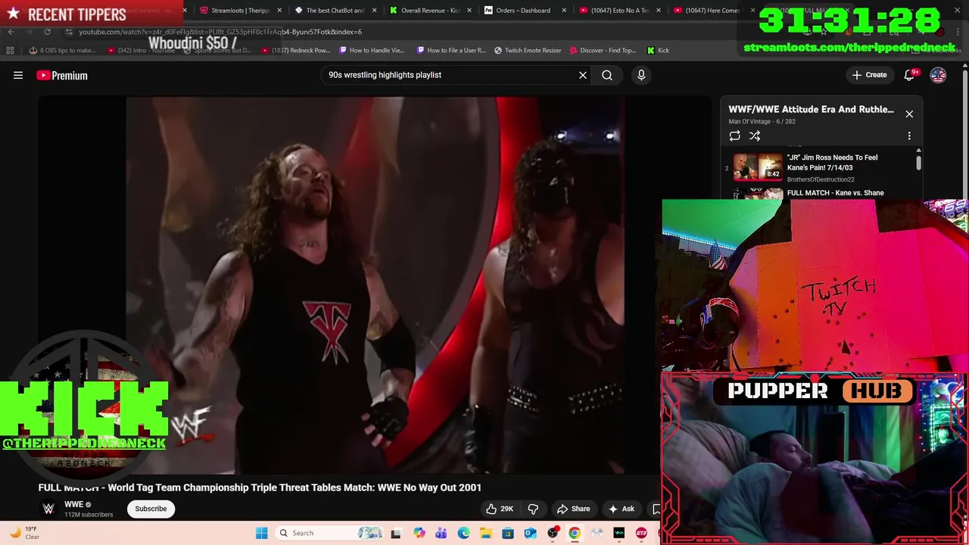Open Outlook from the taskbar

click(x=530, y=533)
